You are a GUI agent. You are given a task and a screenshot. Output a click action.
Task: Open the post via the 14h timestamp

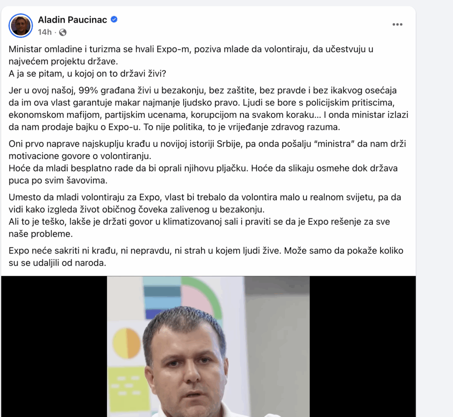point(45,32)
